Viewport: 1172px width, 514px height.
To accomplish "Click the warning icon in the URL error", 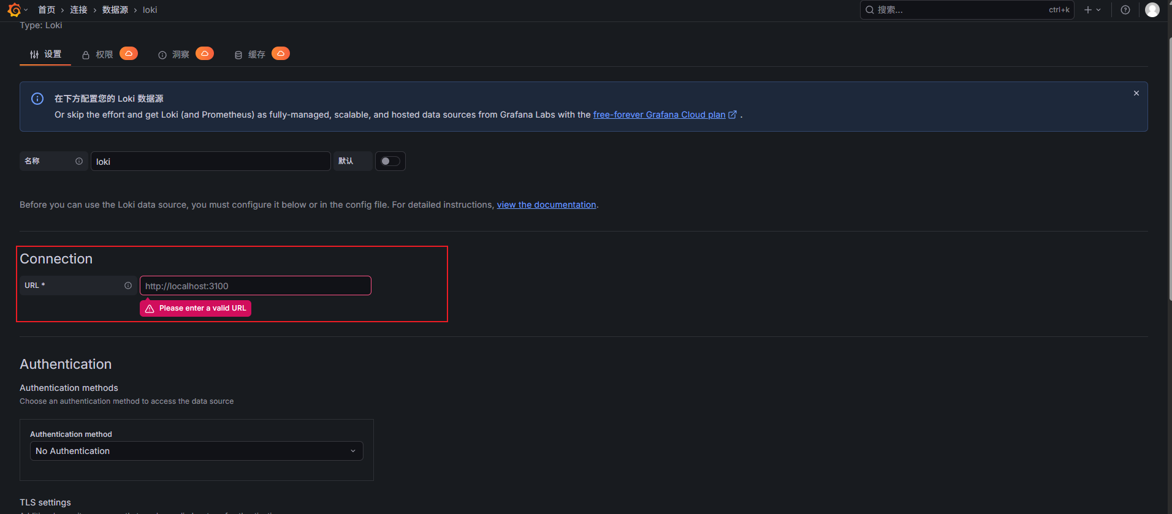I will point(150,308).
